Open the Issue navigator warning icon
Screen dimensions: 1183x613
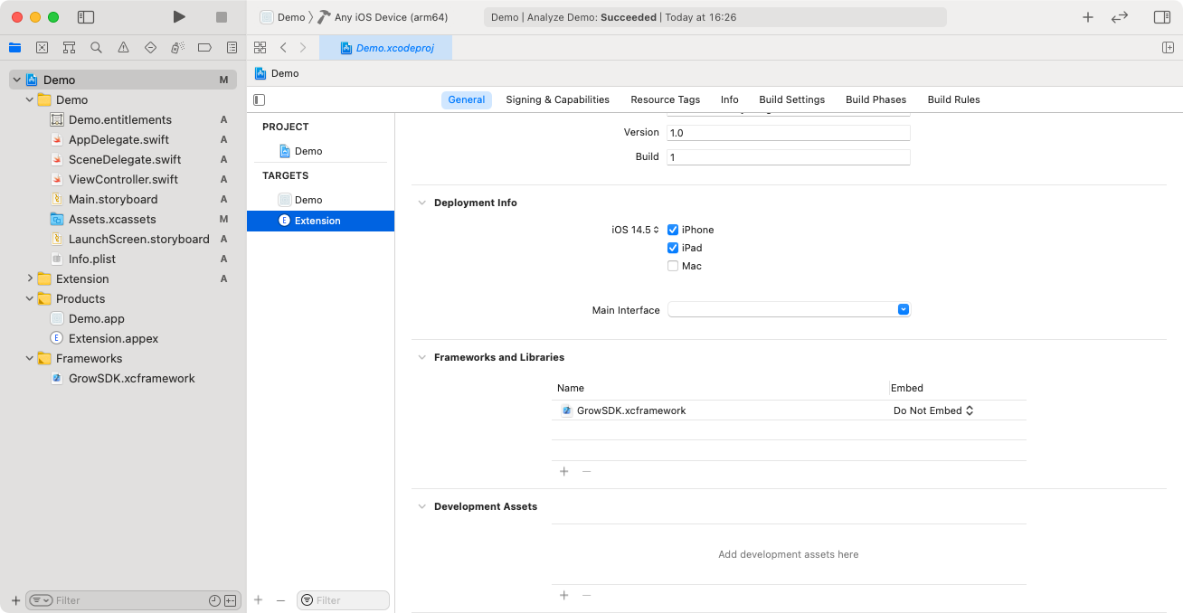pyautogui.click(x=123, y=48)
